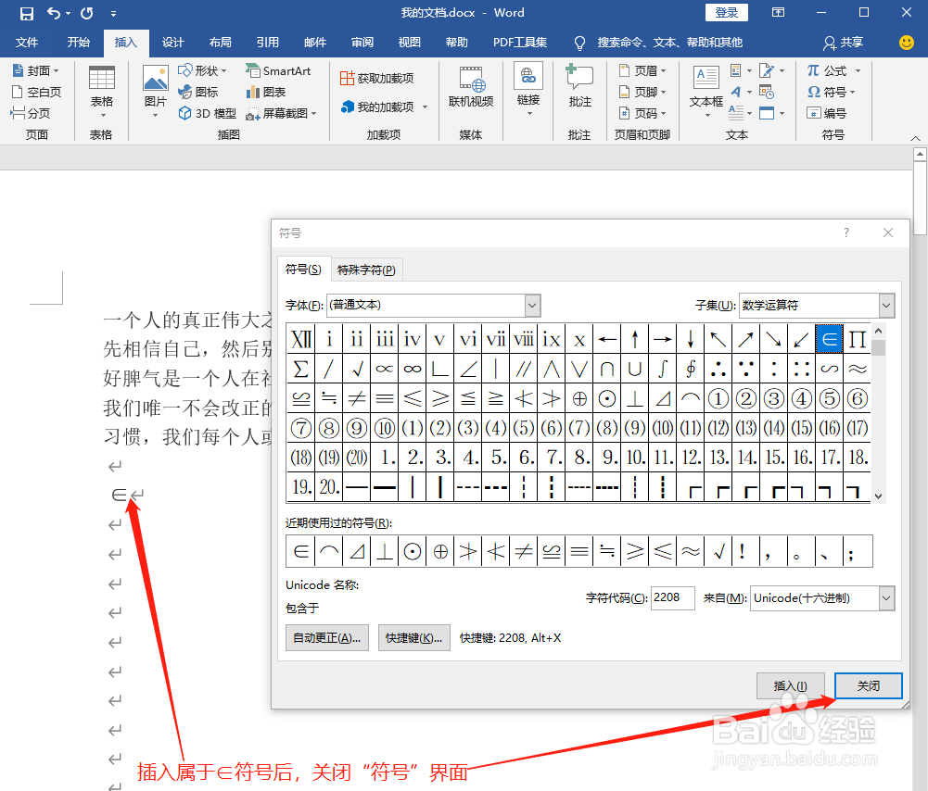Screen dimensions: 928x791
Task: Open the 特殊字符 tab in Symbol dialog
Action: coord(366,270)
